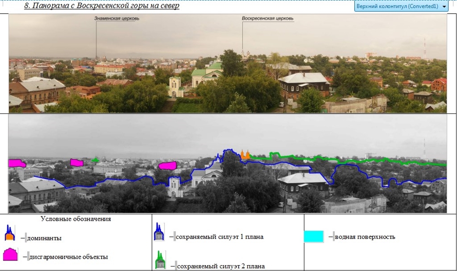Click the Знаменская церковь label

[x=117, y=19]
